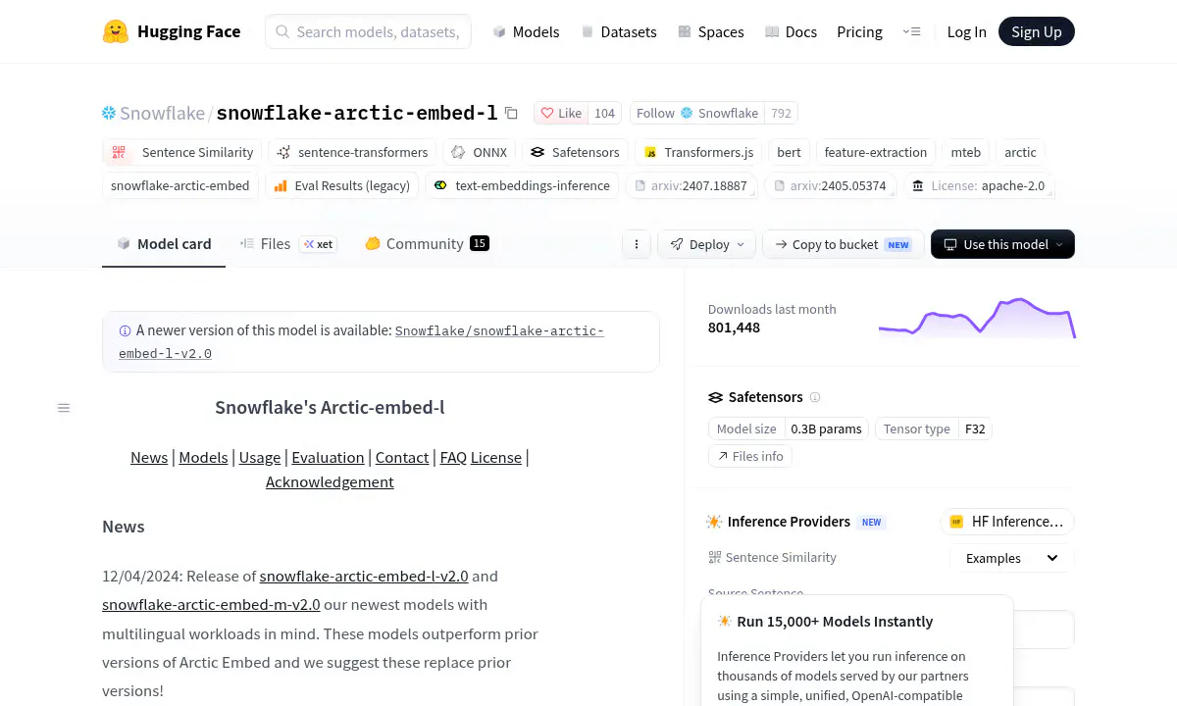Jump to the News section link

tap(149, 457)
